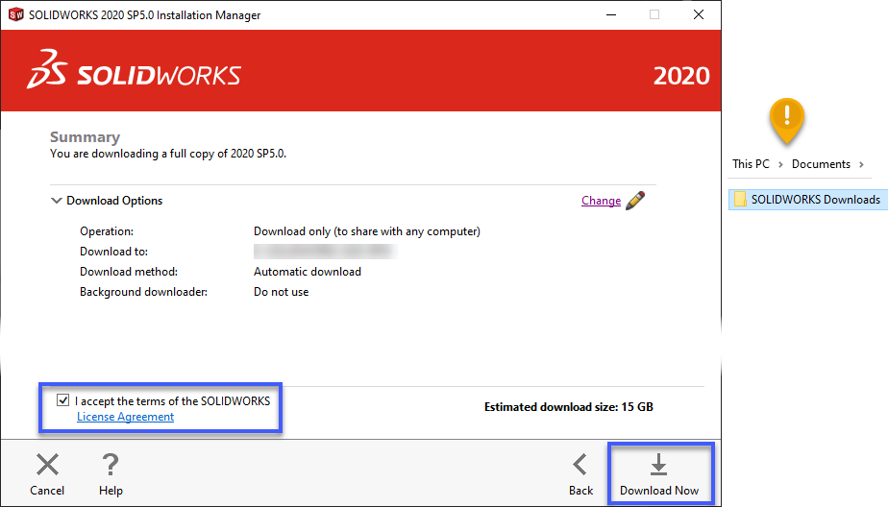
Task: Click the 'Automatic download' method value
Action: point(308,272)
